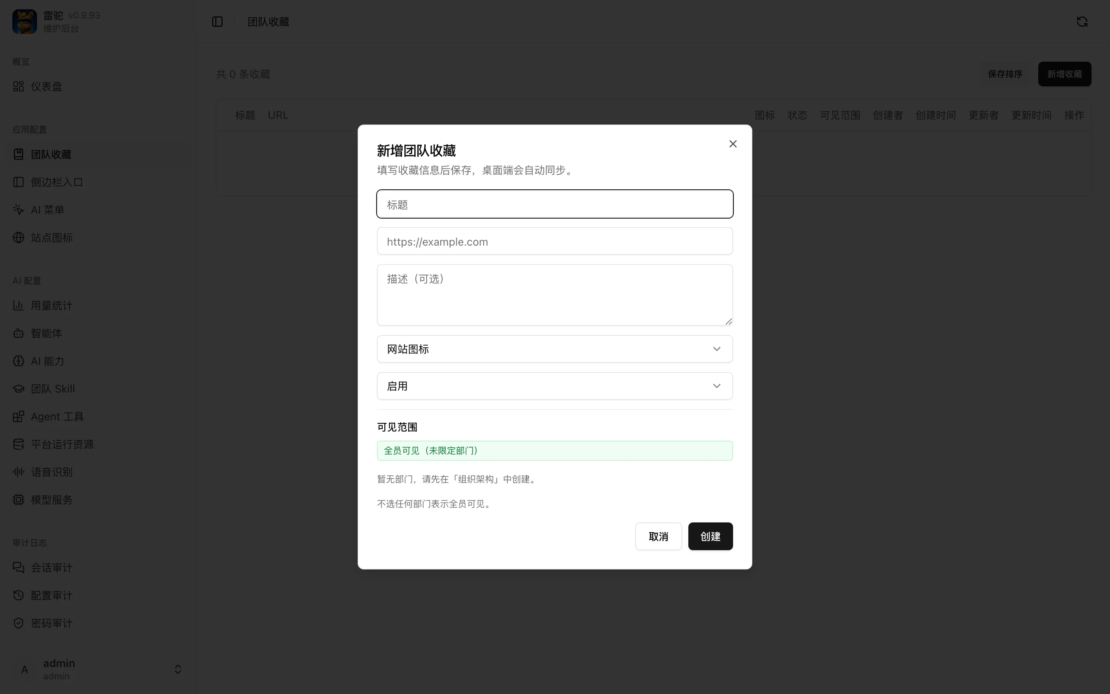
Task: Click the refresh icon at top right
Action: pos(1082,22)
